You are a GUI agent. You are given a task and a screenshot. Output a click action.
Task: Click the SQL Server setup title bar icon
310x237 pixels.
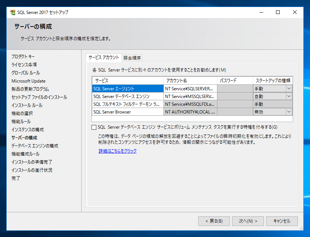(x=13, y=12)
